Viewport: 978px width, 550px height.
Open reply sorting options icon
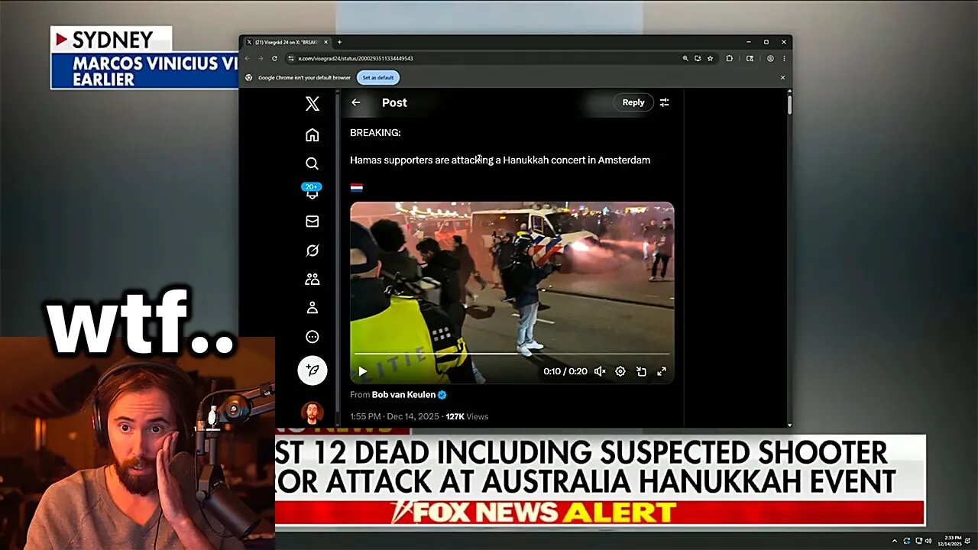pos(665,102)
